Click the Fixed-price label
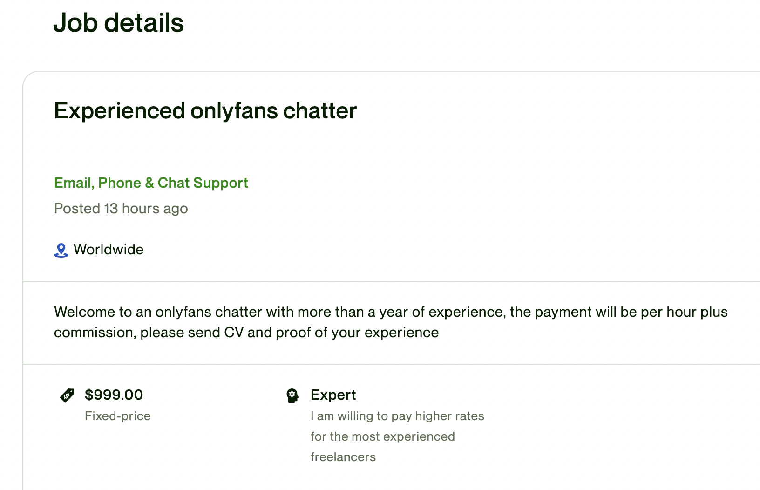 (x=118, y=416)
